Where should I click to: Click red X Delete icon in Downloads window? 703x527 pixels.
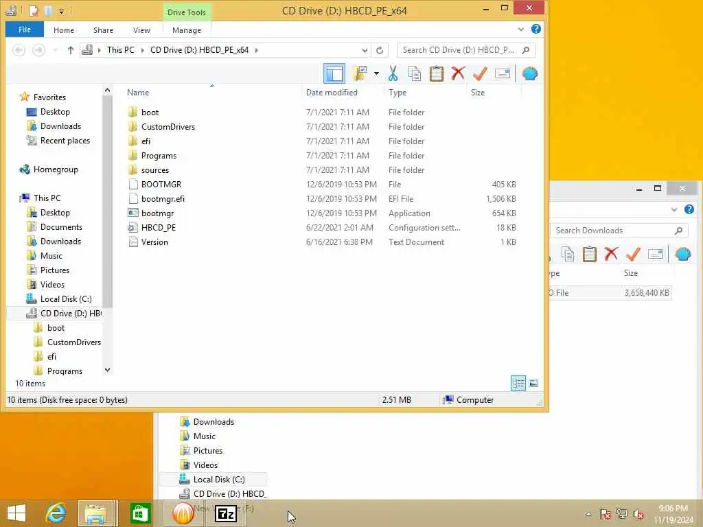pos(611,254)
